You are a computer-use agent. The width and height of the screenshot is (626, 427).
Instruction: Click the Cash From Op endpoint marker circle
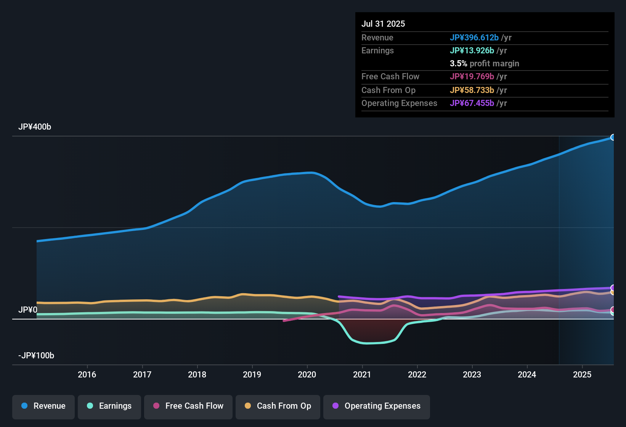pyautogui.click(x=612, y=292)
